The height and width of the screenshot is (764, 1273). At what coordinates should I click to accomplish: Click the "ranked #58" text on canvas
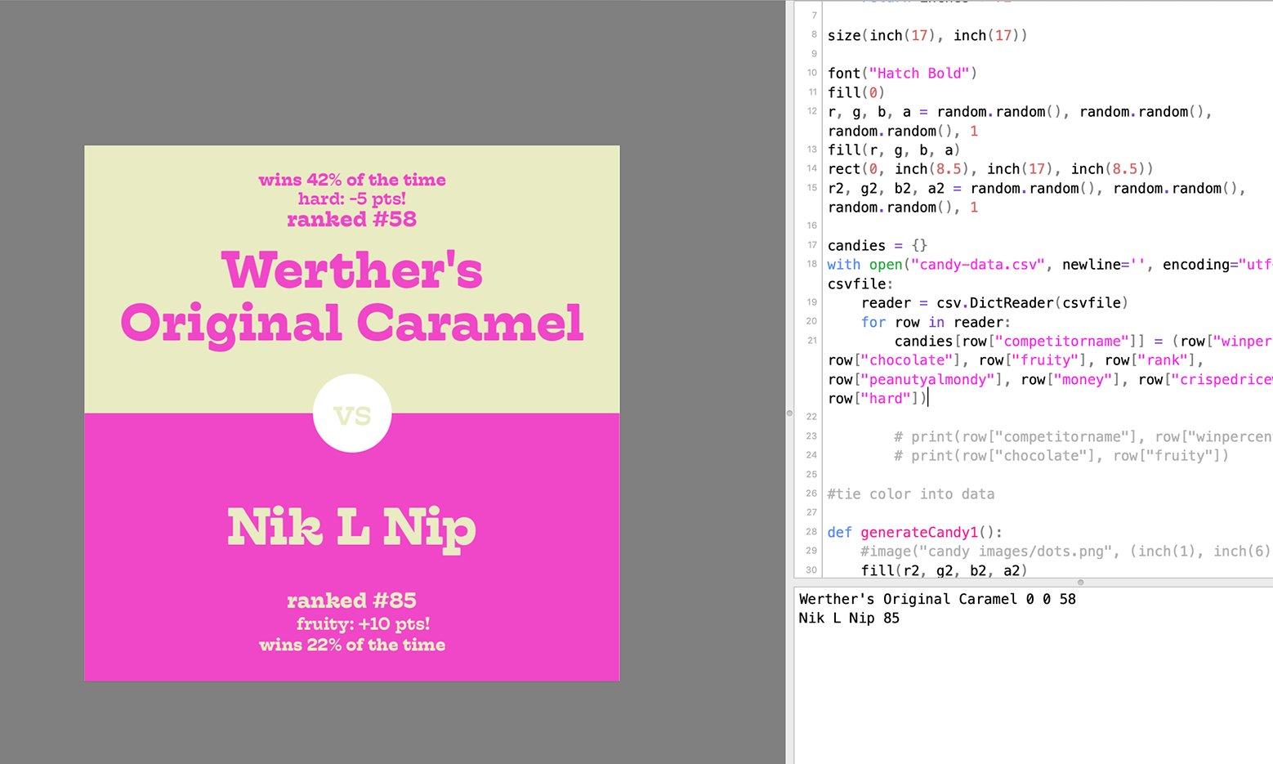[352, 219]
